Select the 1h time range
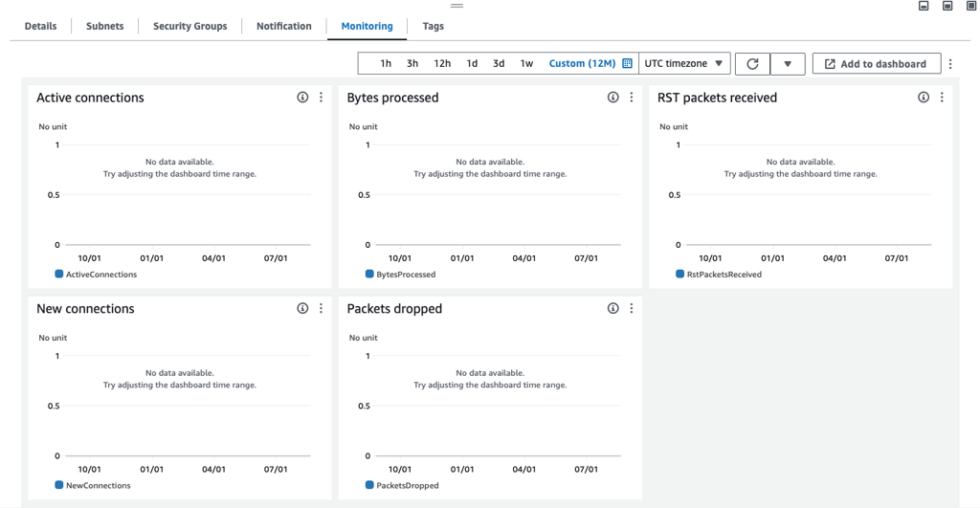This screenshot has height=508, width=980. pyautogui.click(x=386, y=64)
